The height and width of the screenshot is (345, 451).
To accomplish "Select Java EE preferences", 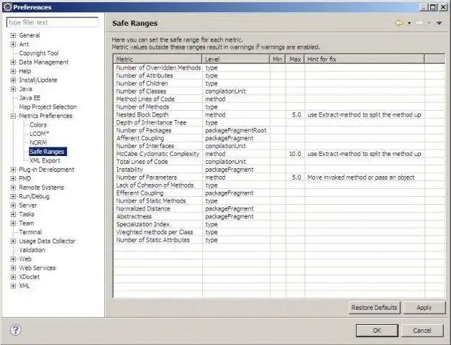I will click(x=29, y=98).
